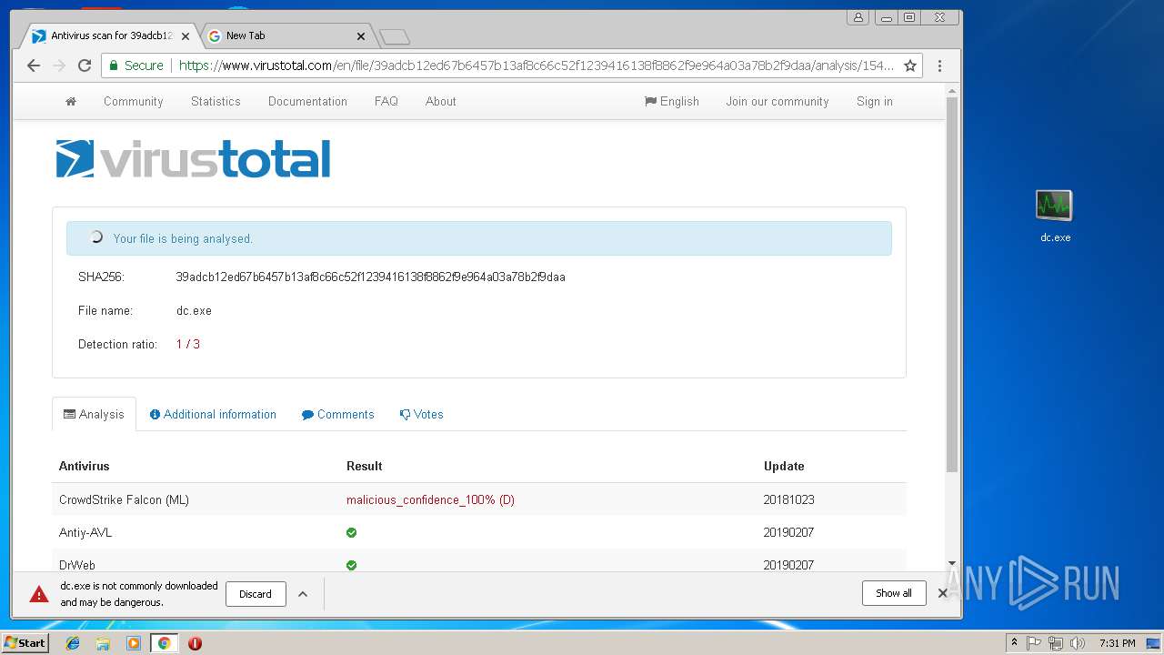The height and width of the screenshot is (655, 1164).
Task: Click malicious_confidence_100% (D) result
Action: tap(430, 500)
